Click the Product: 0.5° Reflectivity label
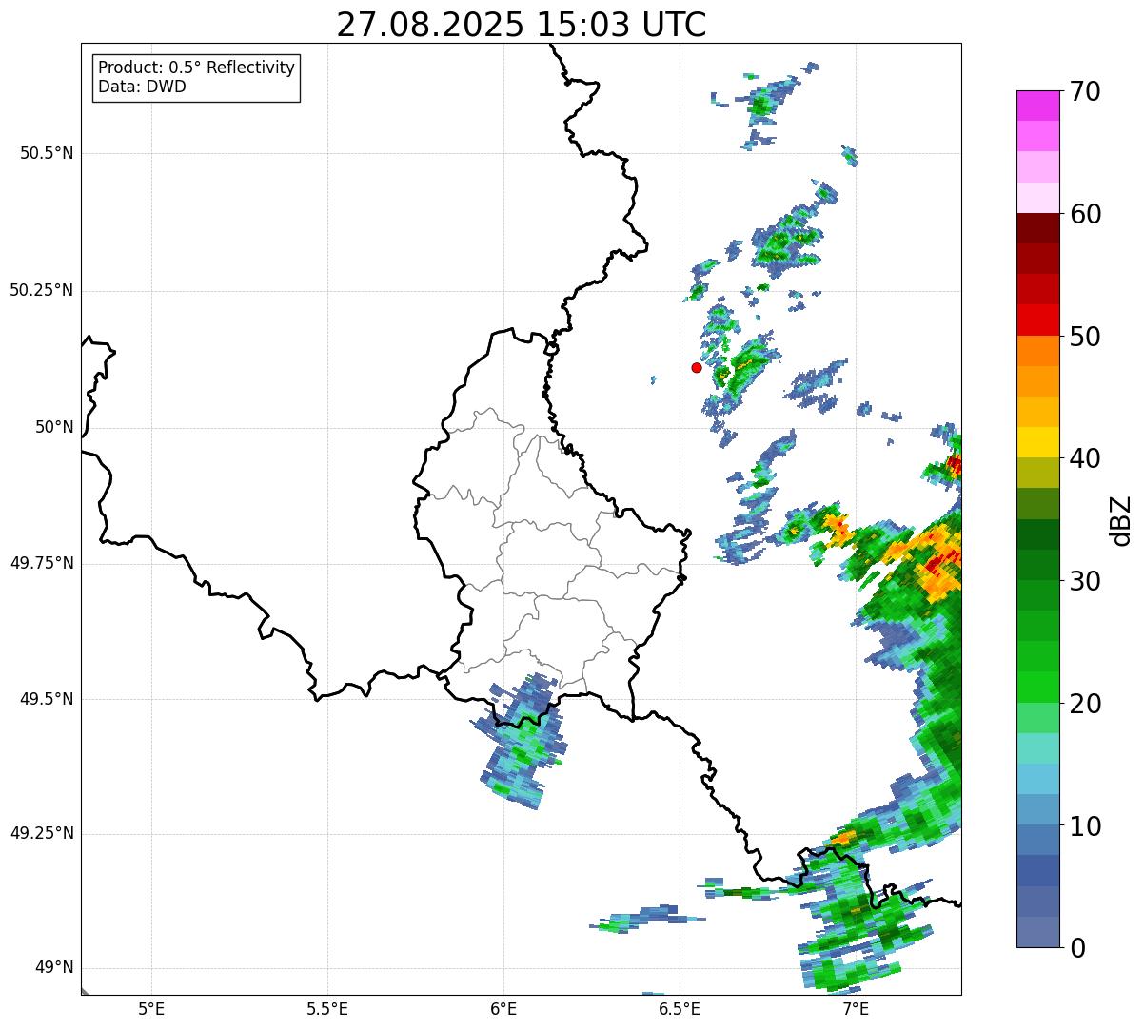 [x=197, y=68]
